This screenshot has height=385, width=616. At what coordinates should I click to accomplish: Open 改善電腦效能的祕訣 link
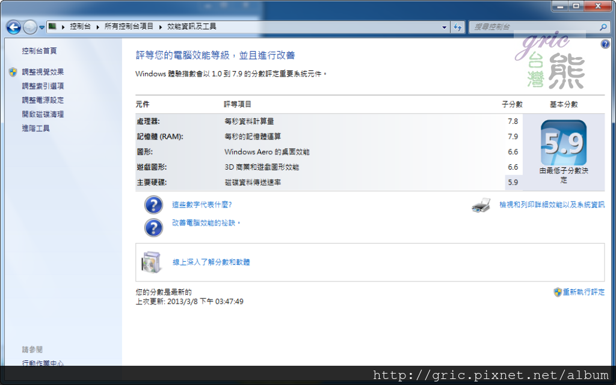click(206, 223)
